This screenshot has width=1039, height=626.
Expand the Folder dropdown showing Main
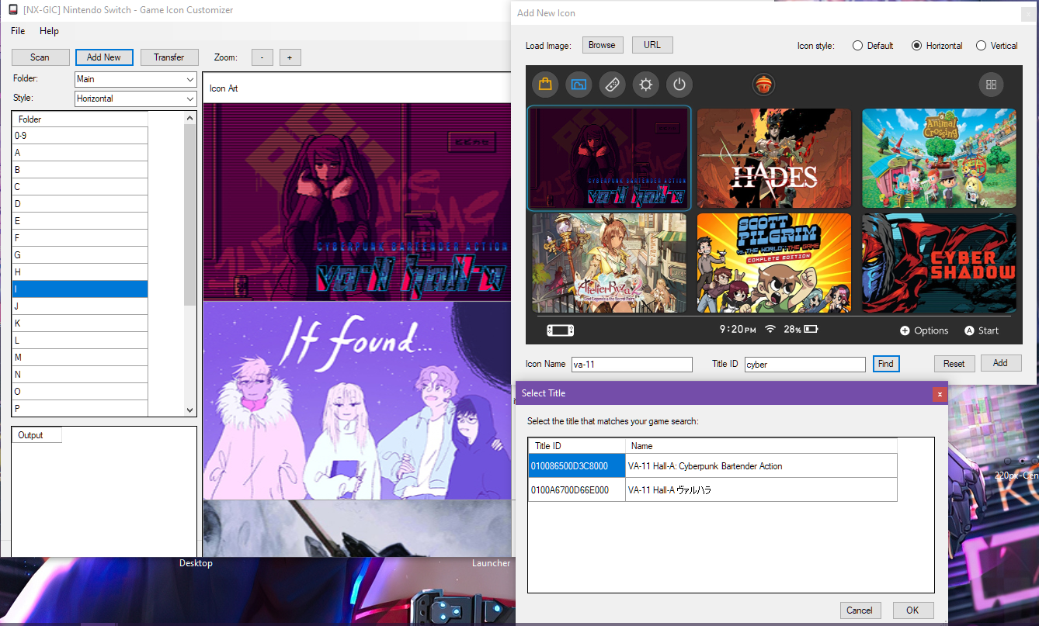pyautogui.click(x=136, y=79)
